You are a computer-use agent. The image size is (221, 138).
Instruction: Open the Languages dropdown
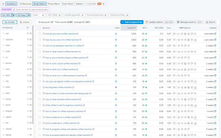click(x=95, y=4)
